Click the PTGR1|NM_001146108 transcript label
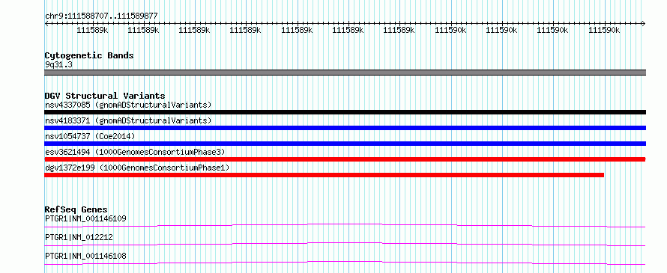667x273 pixels. 85,256
